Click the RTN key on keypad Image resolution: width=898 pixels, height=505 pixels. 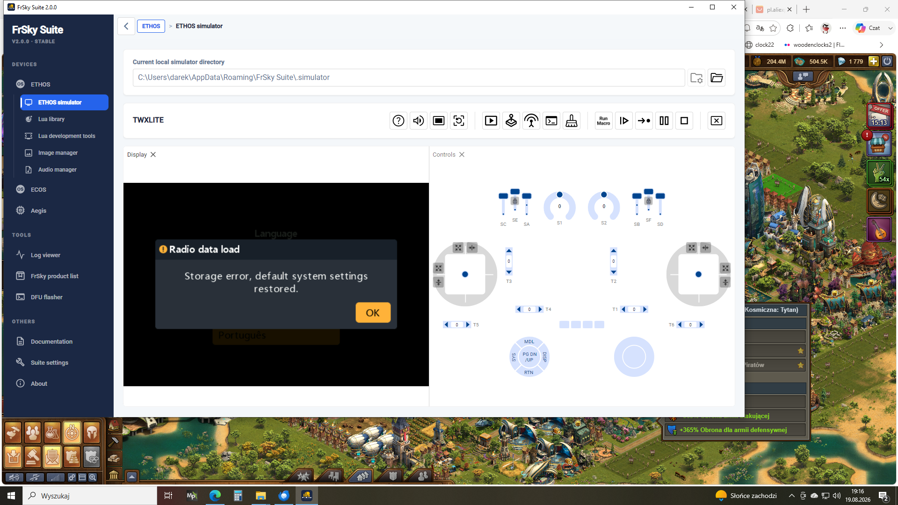coord(529,373)
